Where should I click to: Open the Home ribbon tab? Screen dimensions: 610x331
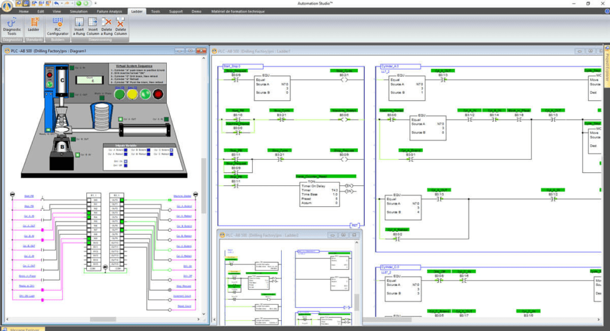point(24,11)
